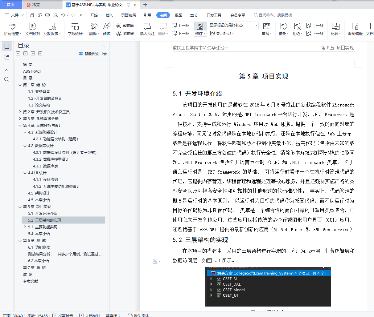Jump to 1.1 业务背景 in outline
This screenshot has width=374, height=317.
click(x=39, y=92)
